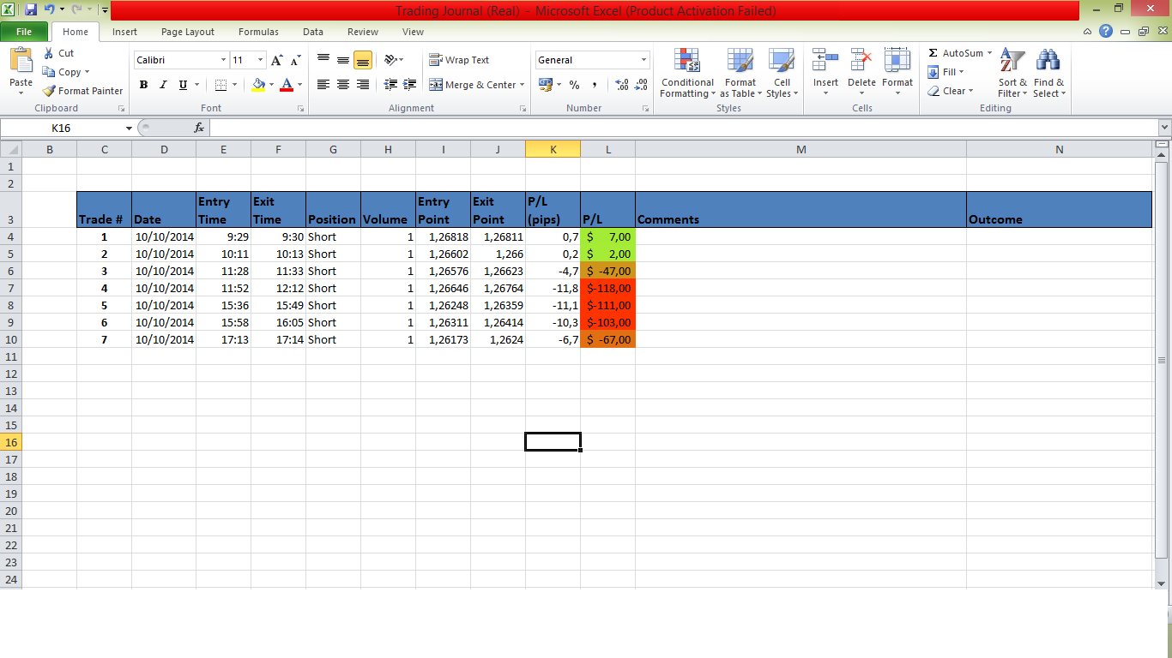Toggle bold formatting
Screen dimensions: 1172x658
(x=143, y=85)
